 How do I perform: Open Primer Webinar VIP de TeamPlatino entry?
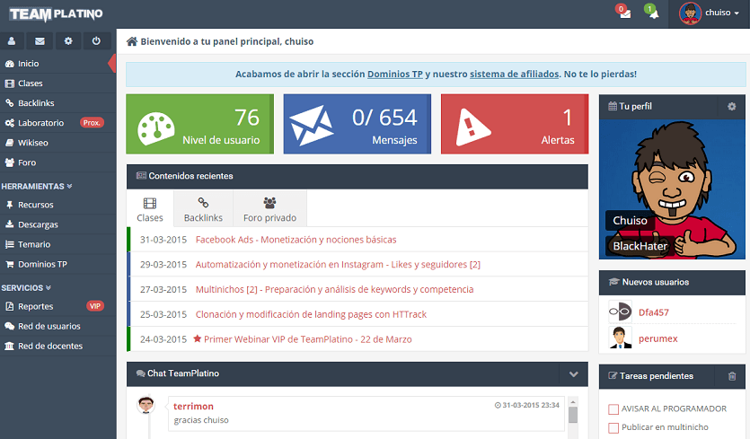(x=307, y=339)
